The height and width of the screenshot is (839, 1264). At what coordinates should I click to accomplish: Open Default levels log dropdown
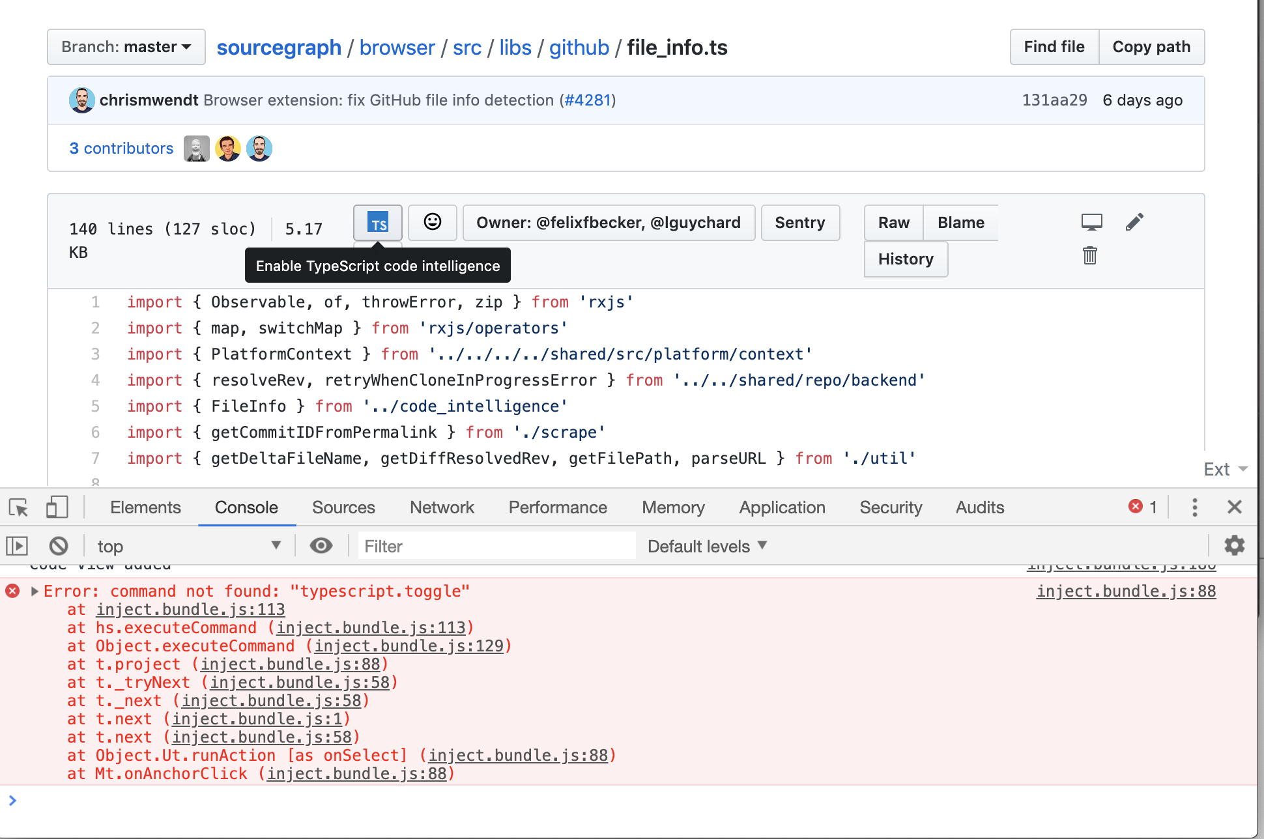click(x=707, y=546)
